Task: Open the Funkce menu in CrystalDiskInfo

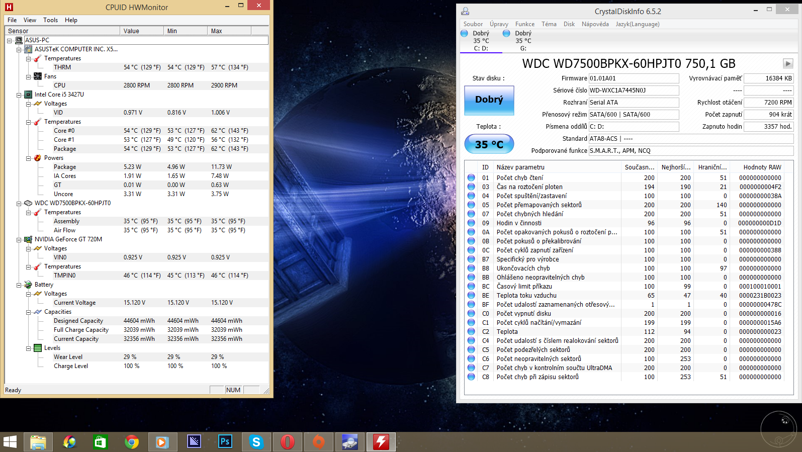Action: [x=524, y=24]
